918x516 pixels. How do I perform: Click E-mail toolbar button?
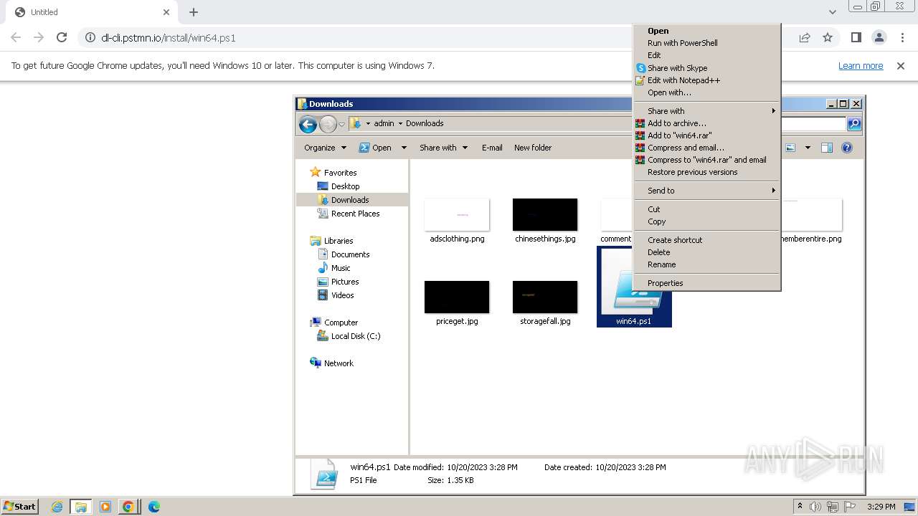(492, 148)
